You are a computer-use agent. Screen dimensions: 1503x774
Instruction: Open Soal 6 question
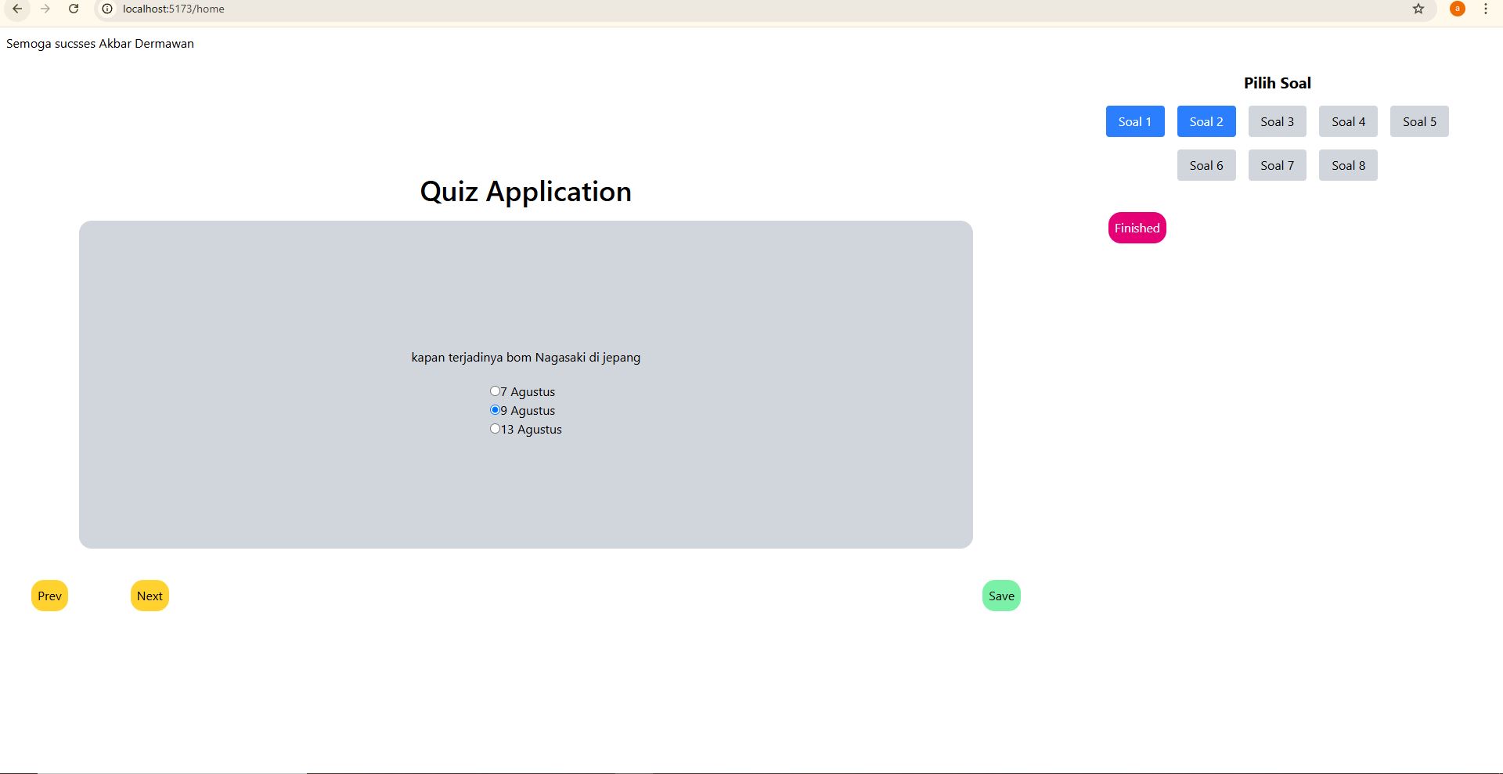[1206, 165]
